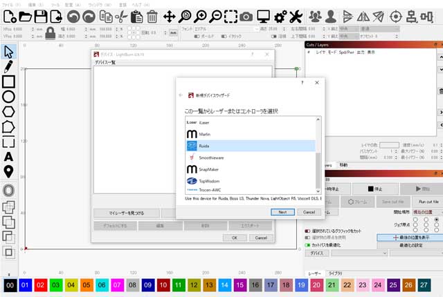The height and width of the screenshot is (297, 443).
Task: Save the project with the floppy disk icon
Action: [41, 17]
